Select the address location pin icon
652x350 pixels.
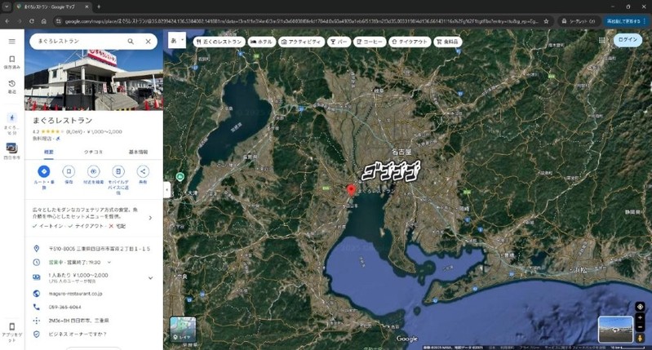(x=37, y=249)
